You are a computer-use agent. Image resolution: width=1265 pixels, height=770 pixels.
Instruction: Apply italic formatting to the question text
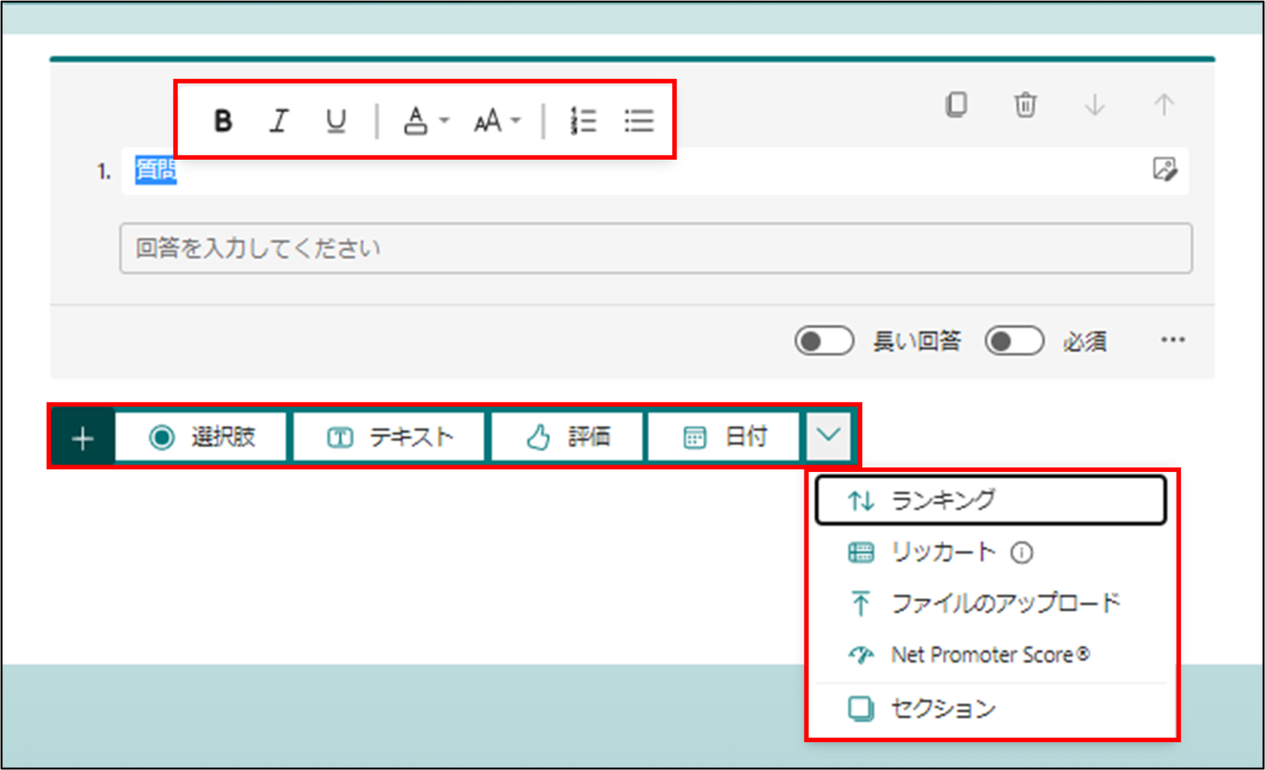(278, 121)
